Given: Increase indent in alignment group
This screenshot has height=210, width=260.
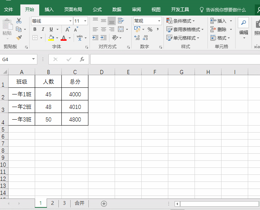Looking at the screenshot, I should coord(104,38).
